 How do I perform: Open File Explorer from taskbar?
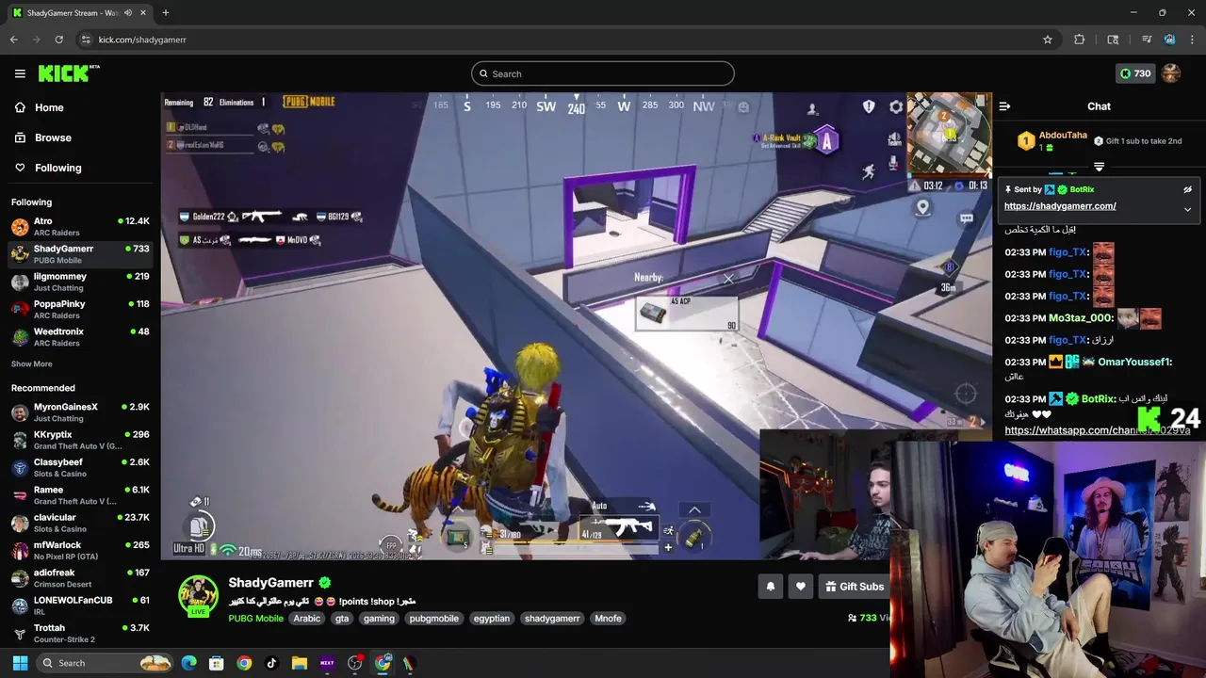pyautogui.click(x=299, y=663)
